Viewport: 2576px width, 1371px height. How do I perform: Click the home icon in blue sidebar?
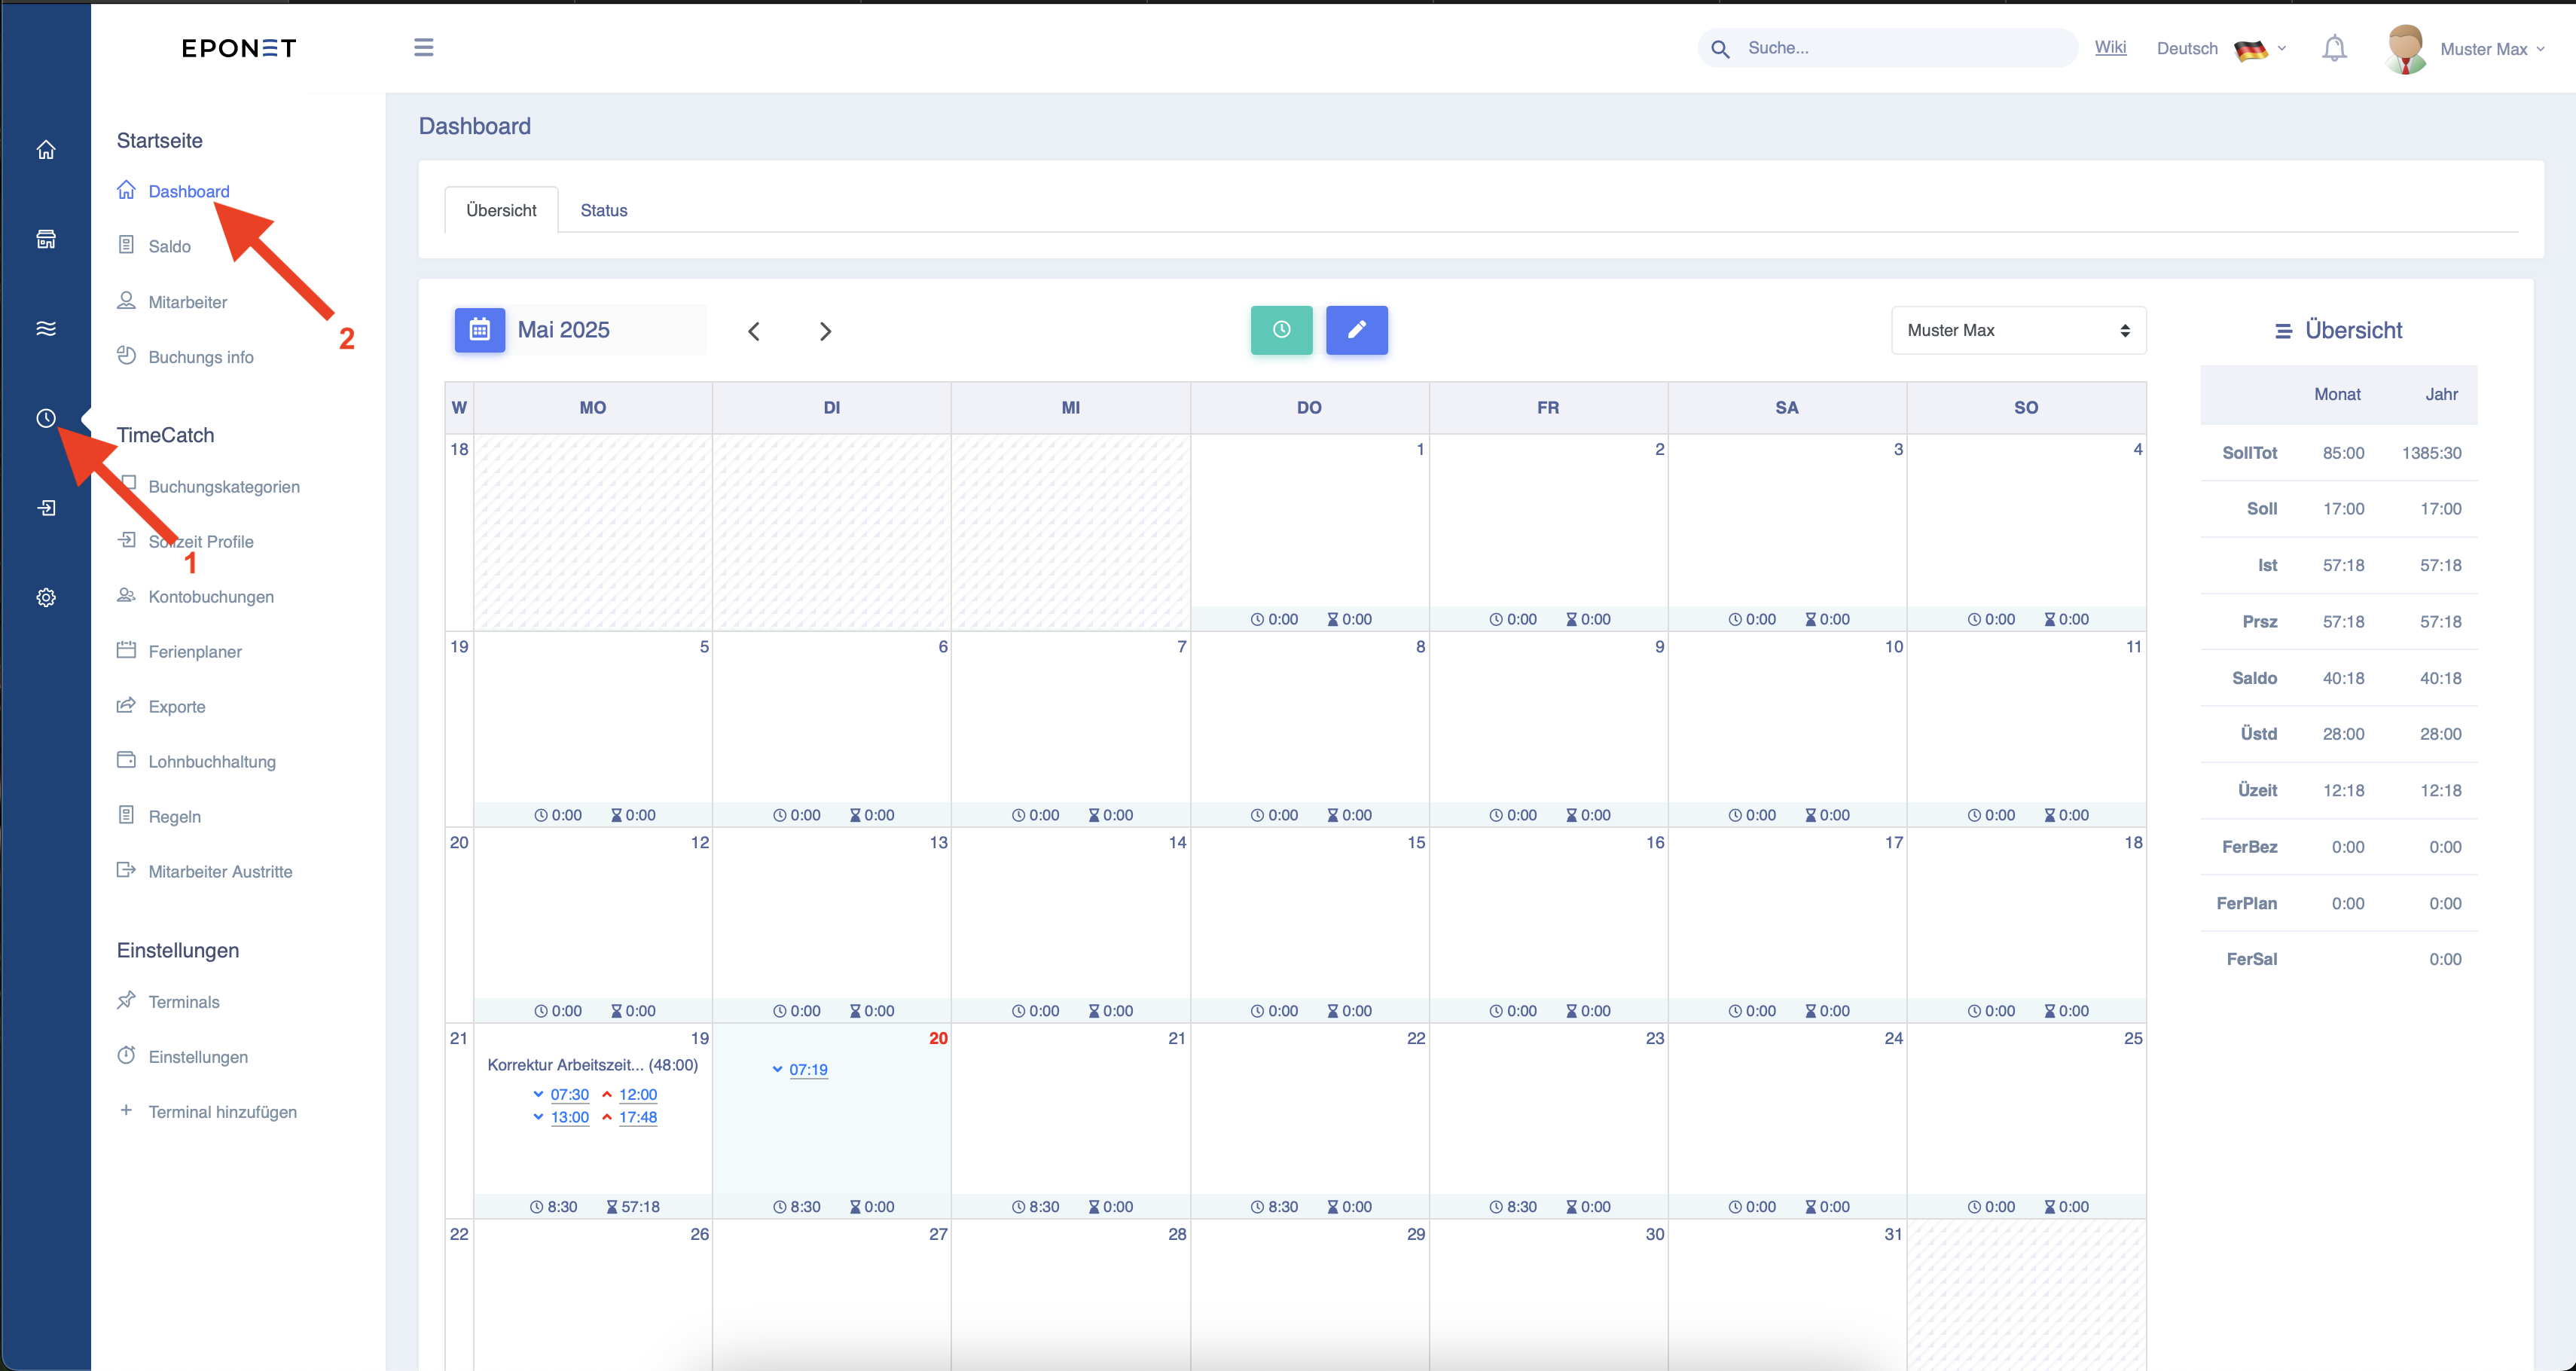[x=46, y=150]
